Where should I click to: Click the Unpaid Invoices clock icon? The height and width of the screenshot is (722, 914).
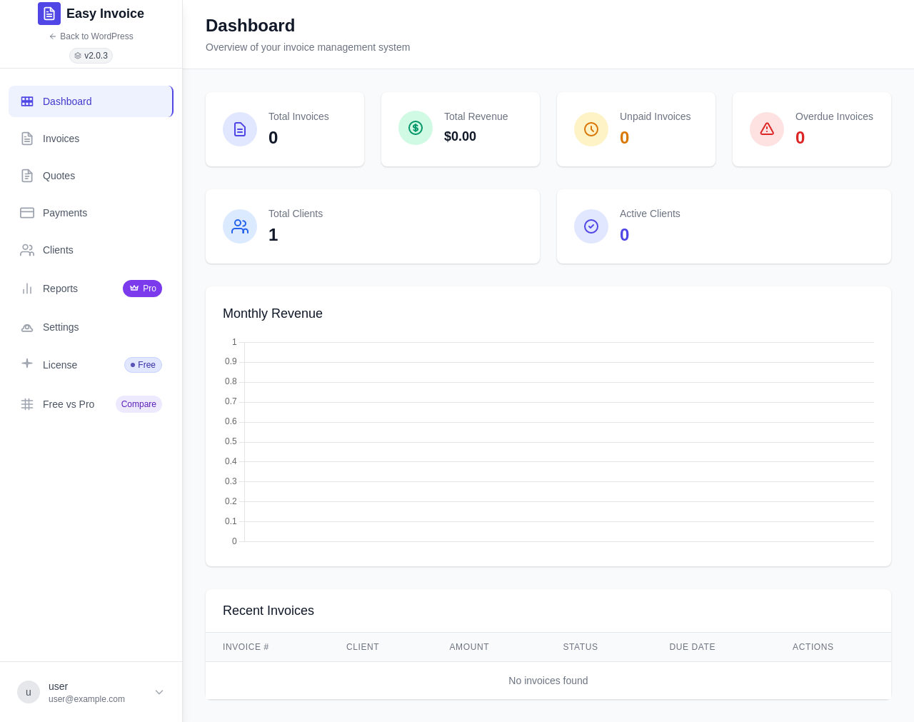pos(591,129)
